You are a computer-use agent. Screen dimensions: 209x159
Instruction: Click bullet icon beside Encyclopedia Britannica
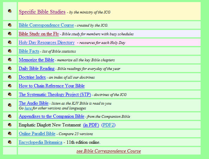click(x=10, y=142)
